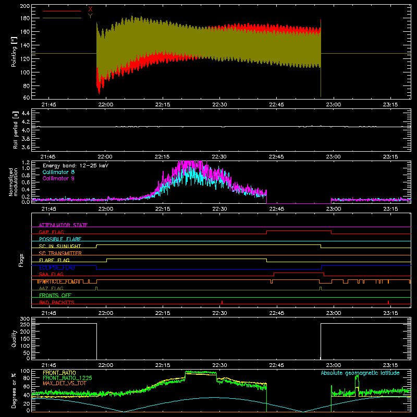Click the 22:00 label under the Pointing plot
The width and height of the screenshot is (417, 417).
[106, 105]
